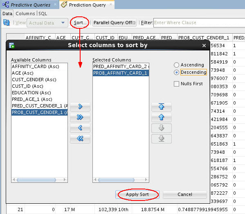Image resolution: width=245 pixels, height=214 pixels.
Task: Select PRED_AGE_1 (Asc) in Available Columns
Action: pyautogui.click(x=39, y=99)
